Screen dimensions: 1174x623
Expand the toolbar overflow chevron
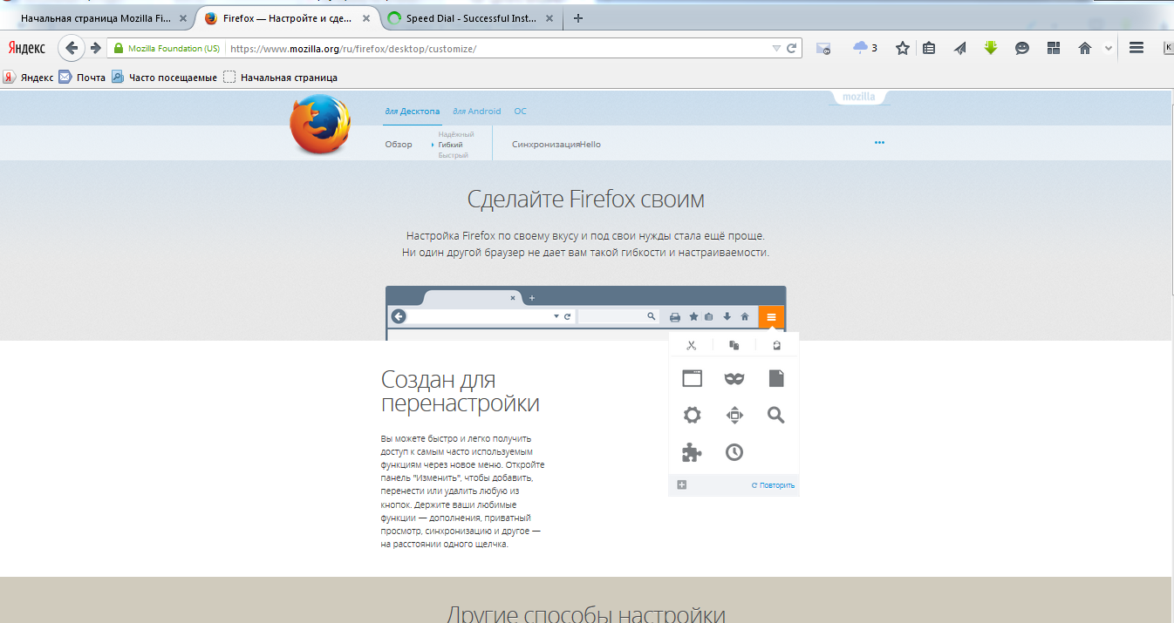click(x=1109, y=49)
